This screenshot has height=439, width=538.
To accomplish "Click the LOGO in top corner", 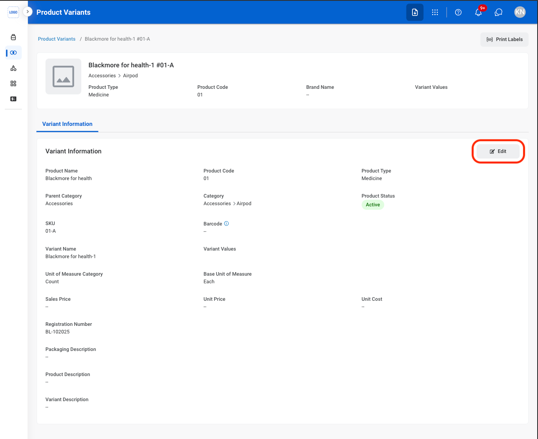I will (x=13, y=12).
